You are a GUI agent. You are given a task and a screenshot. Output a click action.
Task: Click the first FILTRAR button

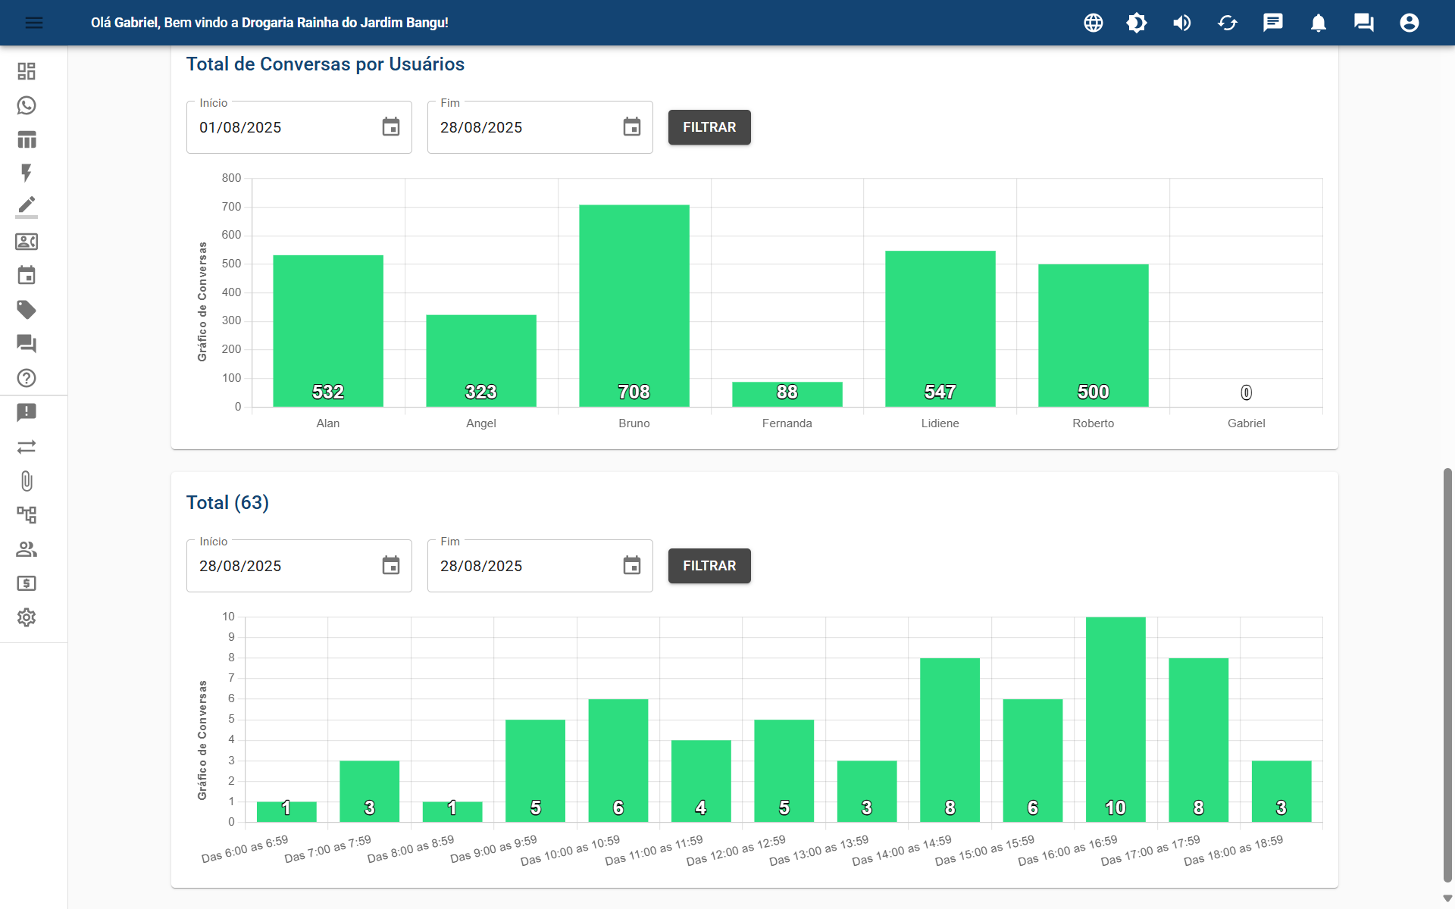click(709, 127)
